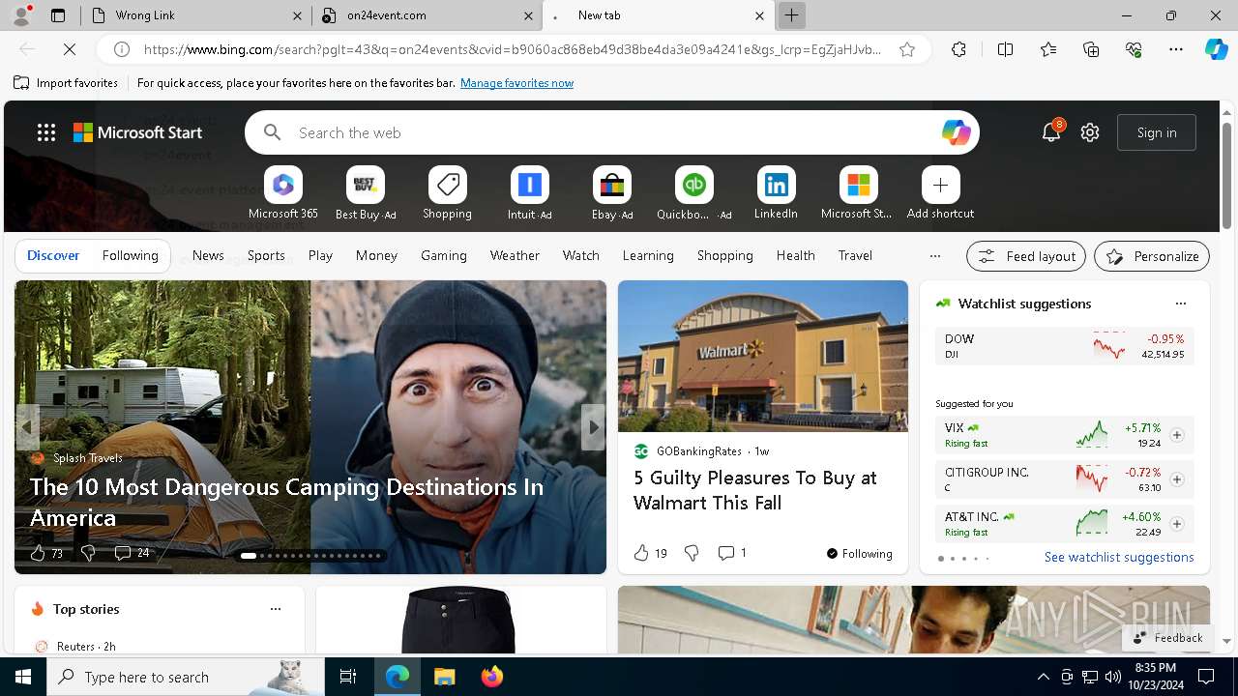This screenshot has width=1238, height=696.
Task: Click the Search the web field
Action: click(x=612, y=132)
